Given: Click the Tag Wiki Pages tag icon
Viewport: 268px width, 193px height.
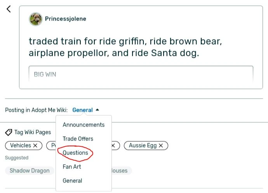Looking at the screenshot, I should coord(9,132).
